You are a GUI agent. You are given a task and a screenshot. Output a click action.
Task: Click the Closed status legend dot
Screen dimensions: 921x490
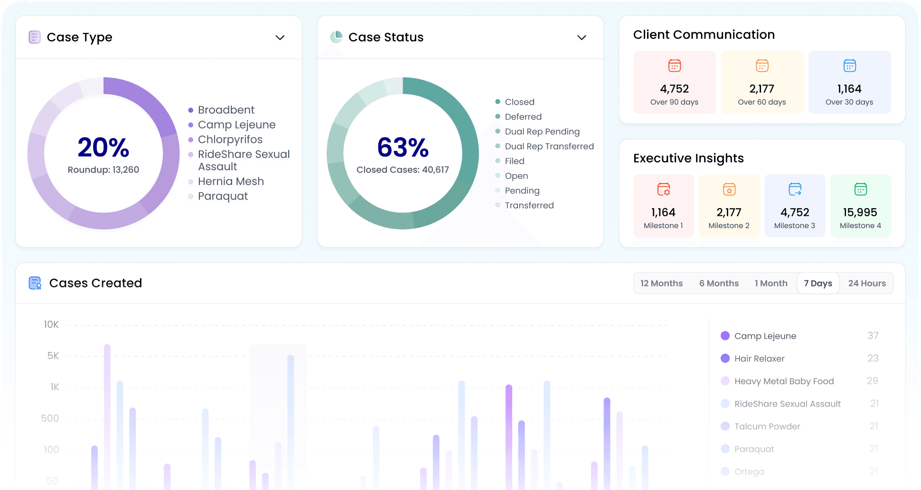point(498,102)
